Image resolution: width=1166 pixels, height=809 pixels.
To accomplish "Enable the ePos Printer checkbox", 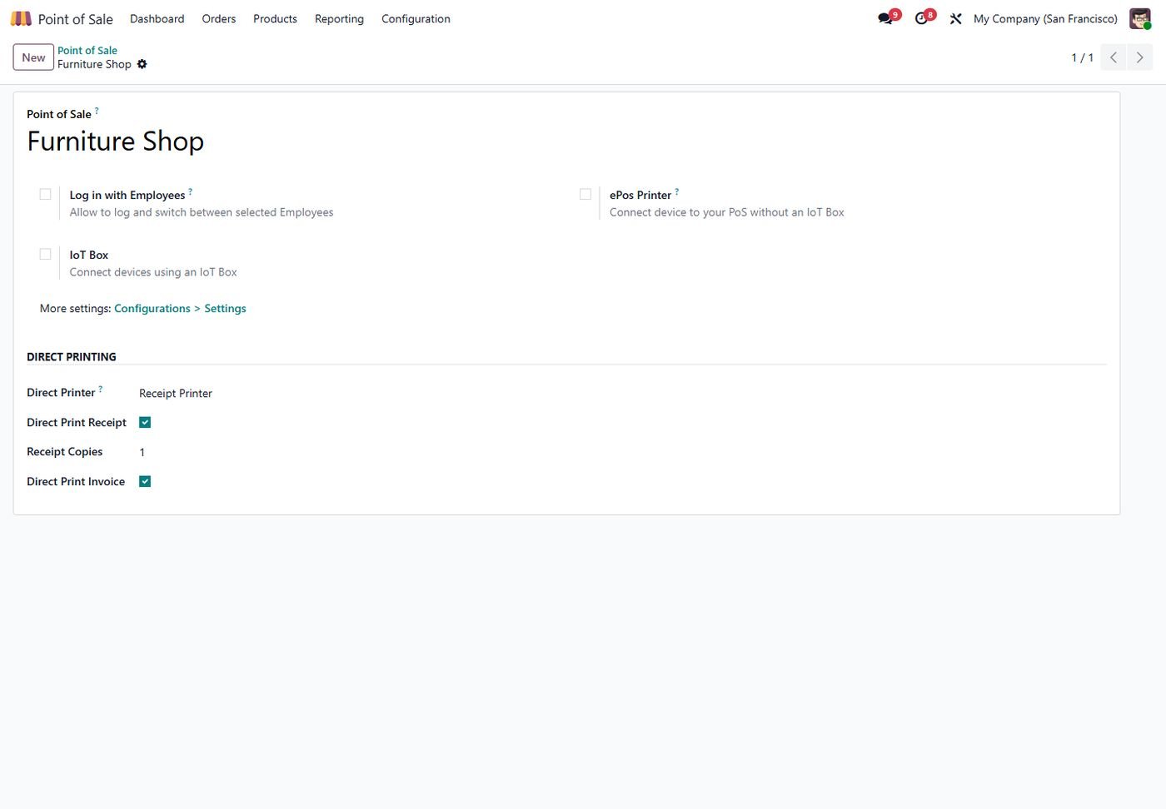I will click(585, 195).
